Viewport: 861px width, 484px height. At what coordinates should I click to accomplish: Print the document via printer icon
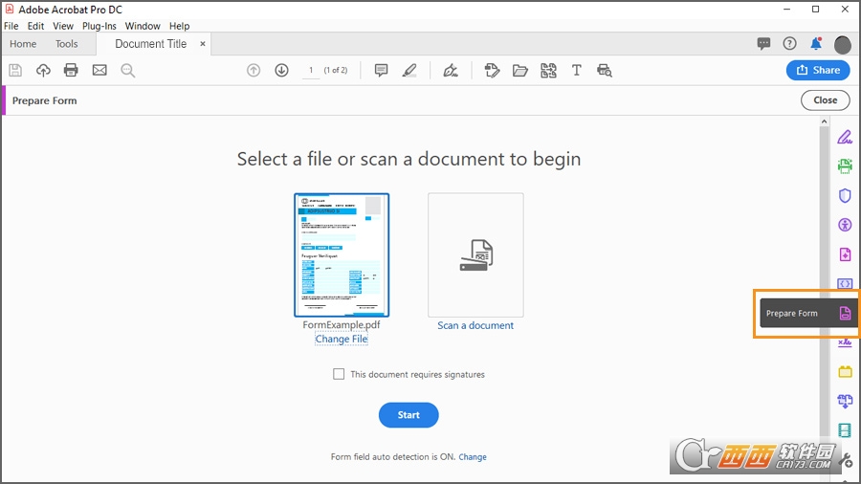click(x=71, y=70)
